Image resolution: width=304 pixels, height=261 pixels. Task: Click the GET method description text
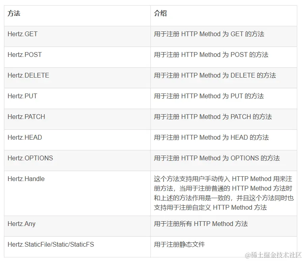209,34
